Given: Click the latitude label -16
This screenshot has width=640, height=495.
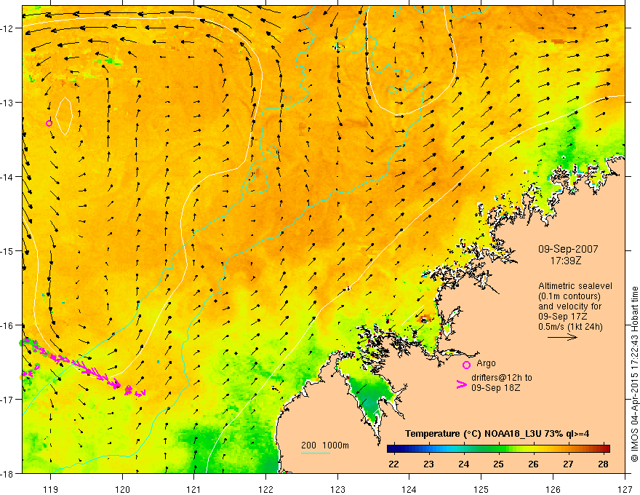Looking at the screenshot, I should coord(7,325).
